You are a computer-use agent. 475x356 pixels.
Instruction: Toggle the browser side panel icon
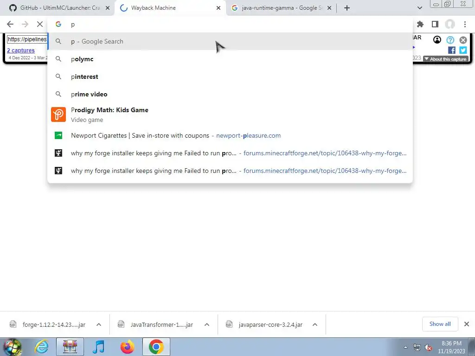[x=435, y=24]
